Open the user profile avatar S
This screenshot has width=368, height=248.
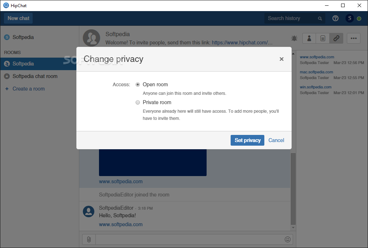point(349,18)
